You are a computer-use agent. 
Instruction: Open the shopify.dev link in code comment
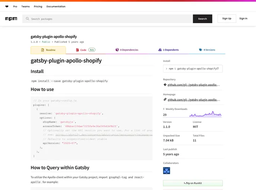(104, 135)
